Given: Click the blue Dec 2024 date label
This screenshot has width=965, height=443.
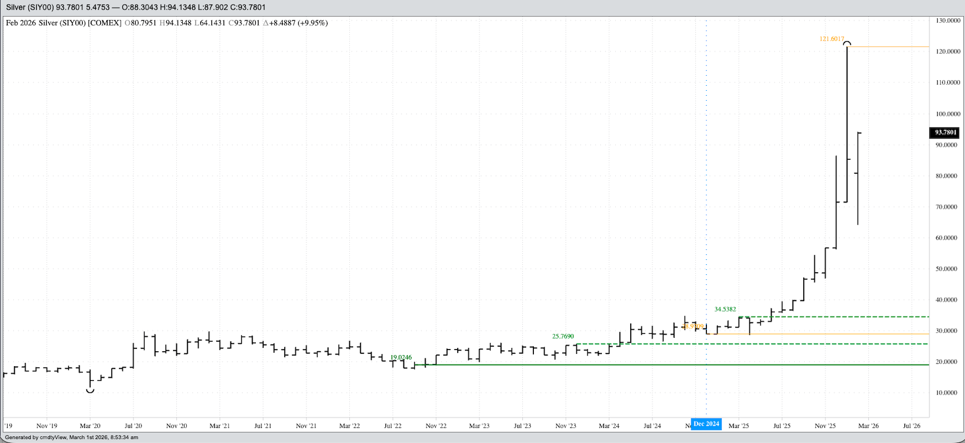Looking at the screenshot, I should [706, 424].
